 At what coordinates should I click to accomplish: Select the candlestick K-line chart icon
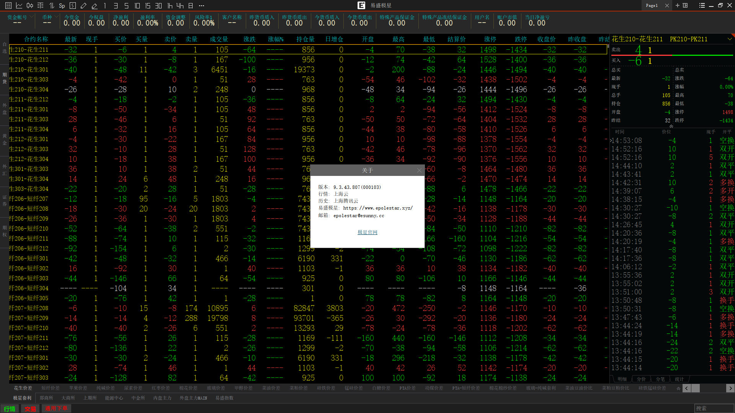pyautogui.click(x=29, y=5)
